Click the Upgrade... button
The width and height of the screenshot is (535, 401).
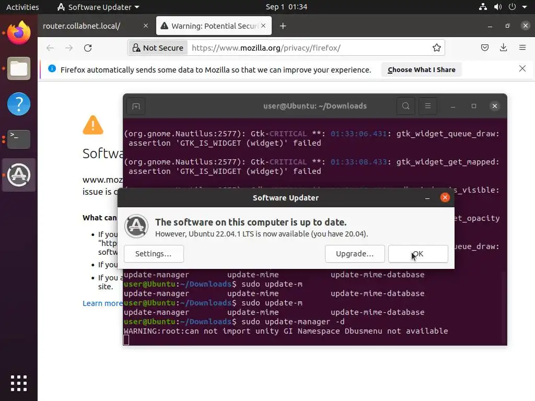(x=355, y=254)
